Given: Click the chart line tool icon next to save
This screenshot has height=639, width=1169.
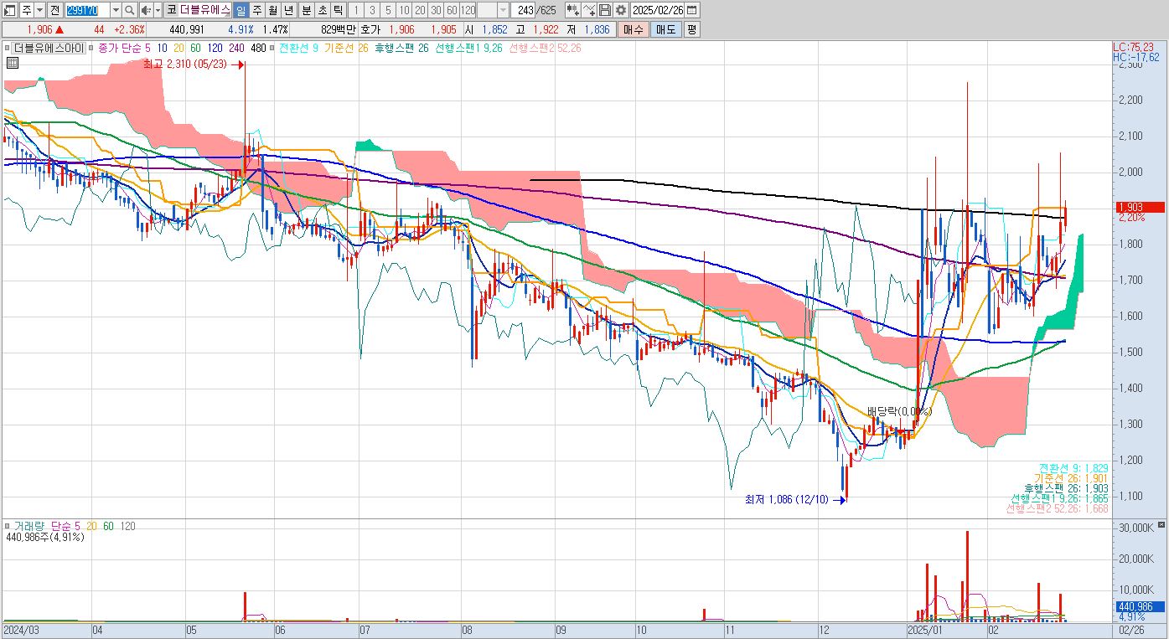Looking at the screenshot, I should tap(589, 10).
